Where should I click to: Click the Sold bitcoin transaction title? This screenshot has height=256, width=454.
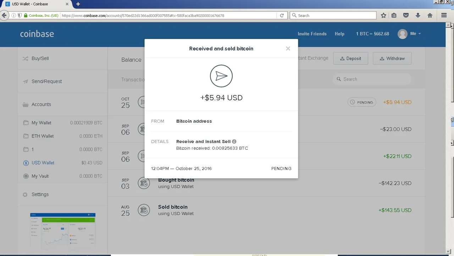click(x=173, y=207)
